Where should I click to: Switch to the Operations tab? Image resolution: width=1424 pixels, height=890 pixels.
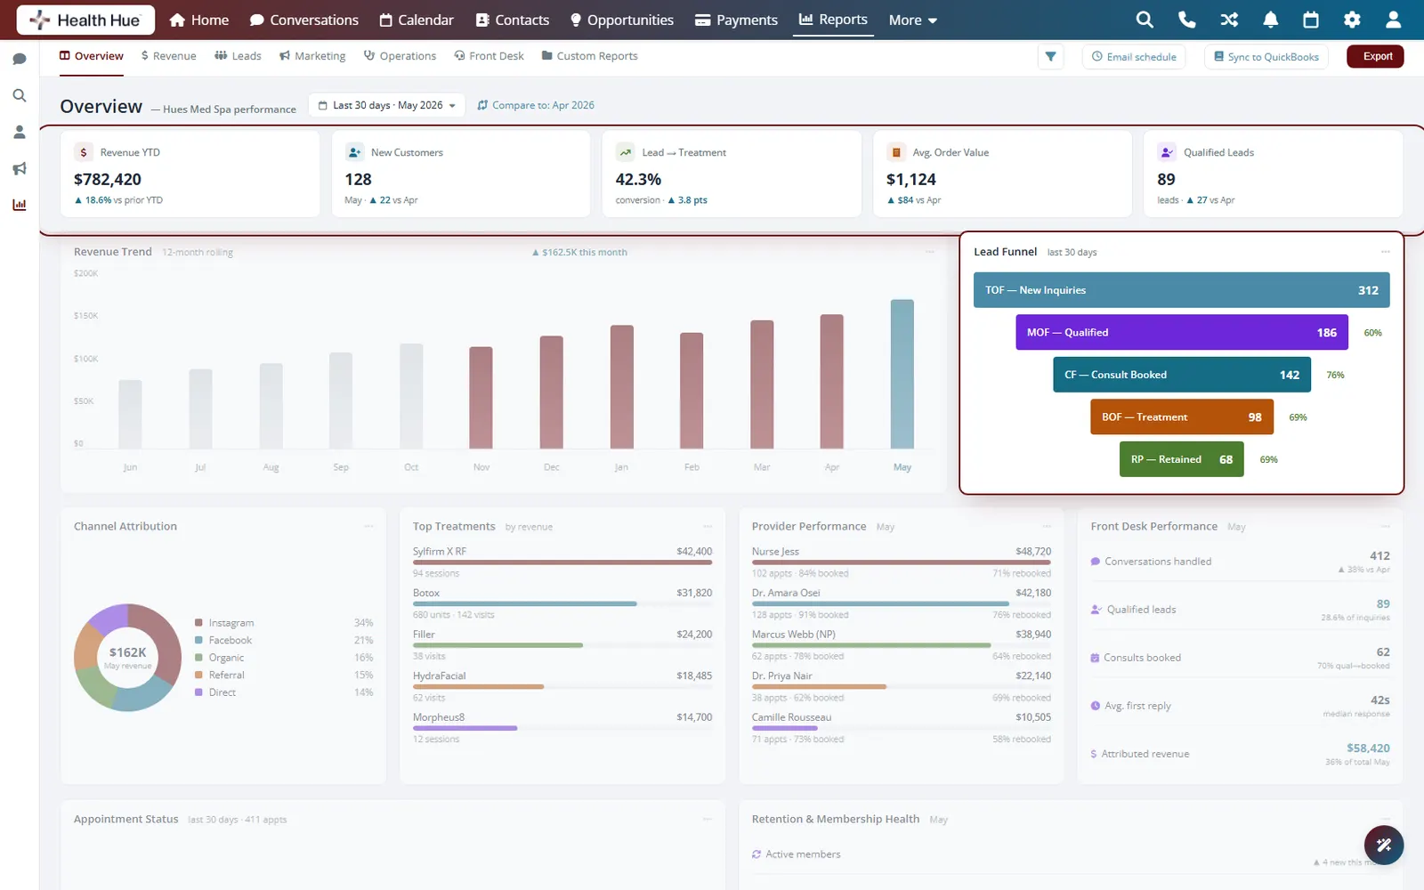400,56
